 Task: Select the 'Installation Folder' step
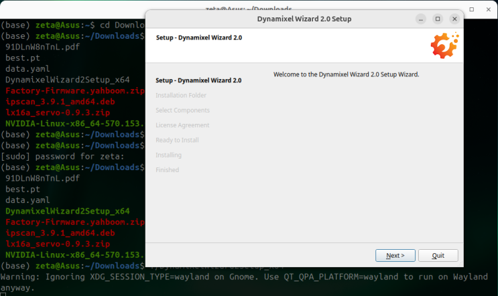pyautogui.click(x=181, y=95)
